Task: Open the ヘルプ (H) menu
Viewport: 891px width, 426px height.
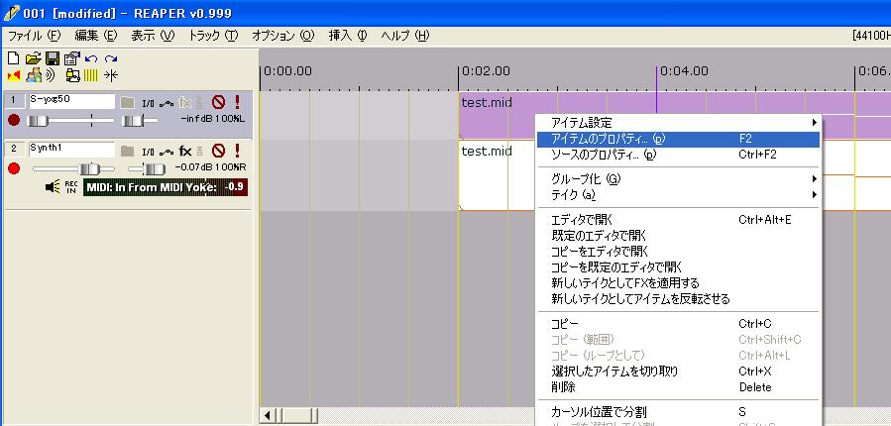Action: click(x=405, y=36)
